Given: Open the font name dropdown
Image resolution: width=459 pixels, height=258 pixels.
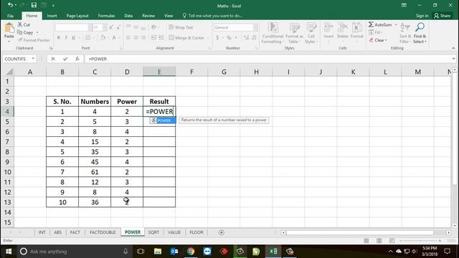Looking at the screenshot, I should click(x=90, y=27).
